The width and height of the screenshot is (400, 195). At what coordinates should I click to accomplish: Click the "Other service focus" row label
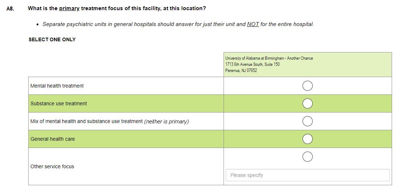(x=52, y=166)
